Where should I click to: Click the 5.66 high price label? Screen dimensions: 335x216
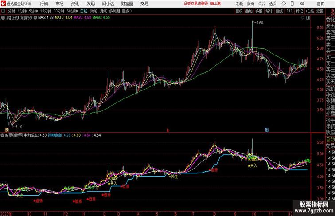click(260, 23)
